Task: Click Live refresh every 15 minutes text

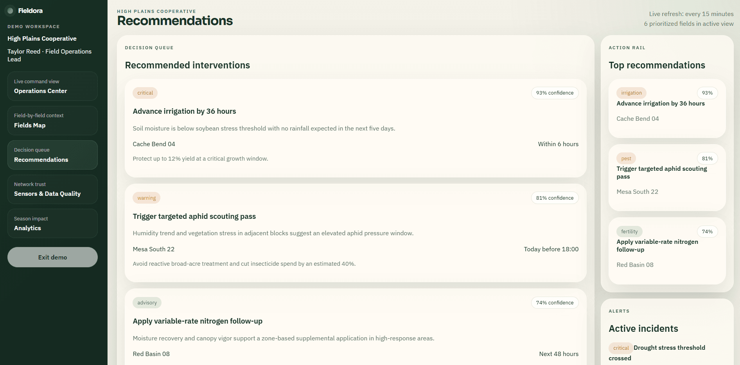Action: [x=691, y=14]
